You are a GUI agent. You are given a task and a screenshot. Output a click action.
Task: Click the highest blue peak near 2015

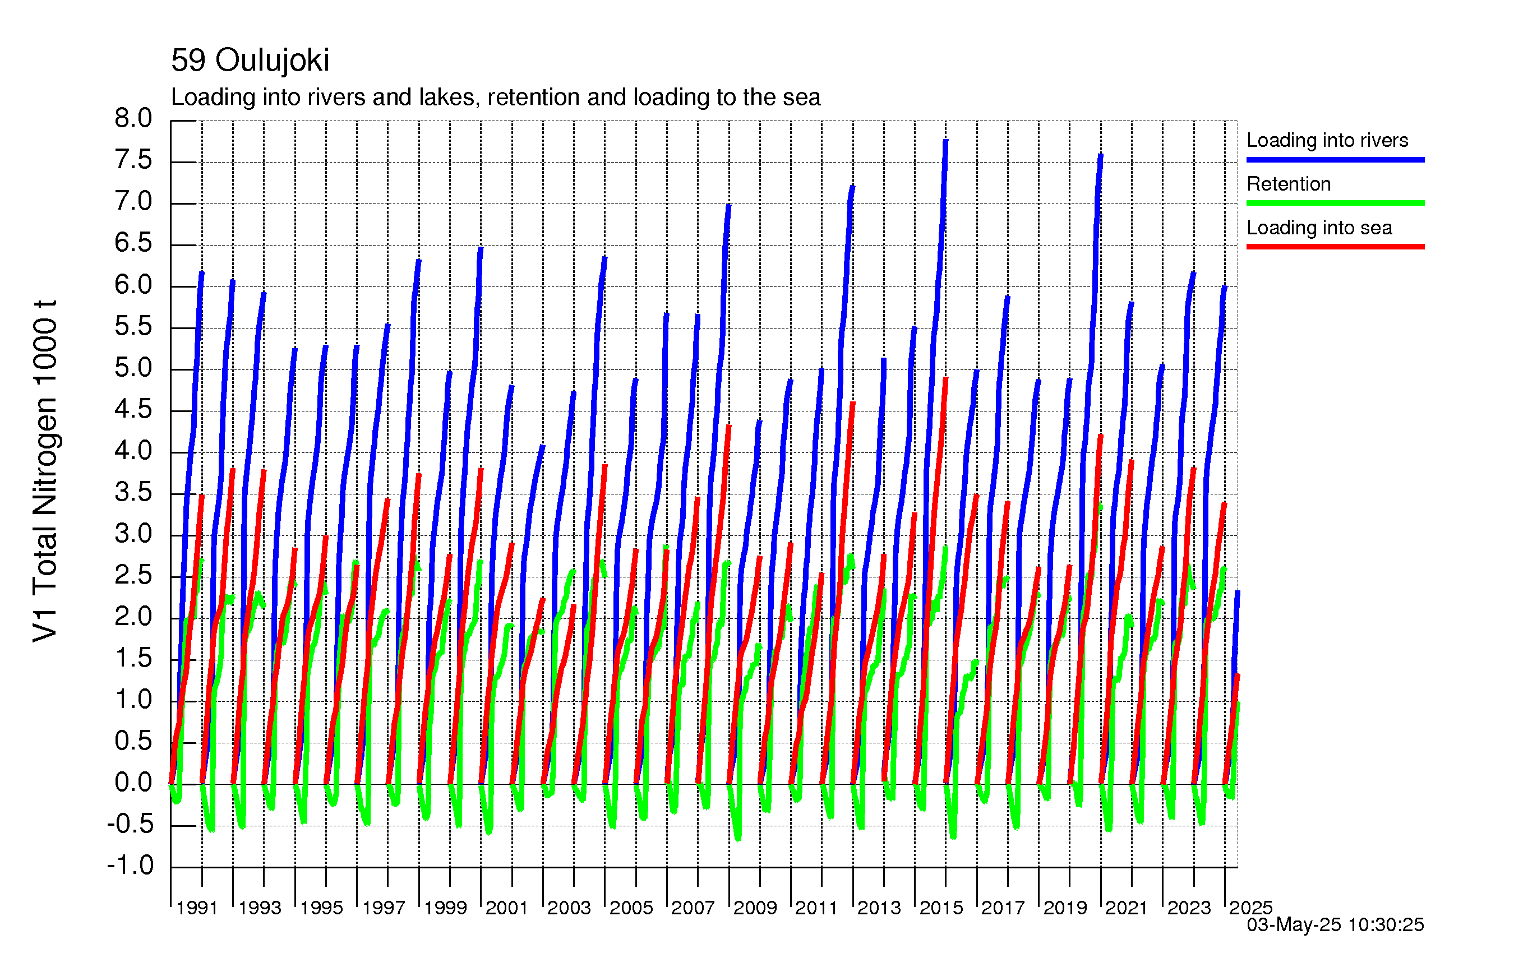click(945, 142)
